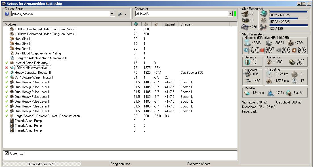Click the structure hitpoints icon 7764
The image size is (313, 167).
pyautogui.click(x=291, y=43)
